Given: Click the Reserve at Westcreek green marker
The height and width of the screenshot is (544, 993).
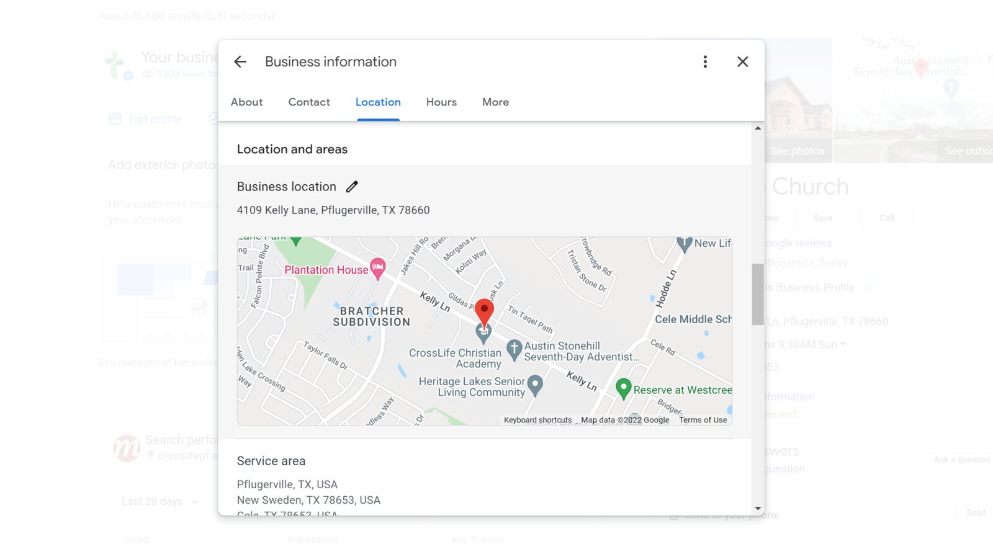Looking at the screenshot, I should 623,388.
